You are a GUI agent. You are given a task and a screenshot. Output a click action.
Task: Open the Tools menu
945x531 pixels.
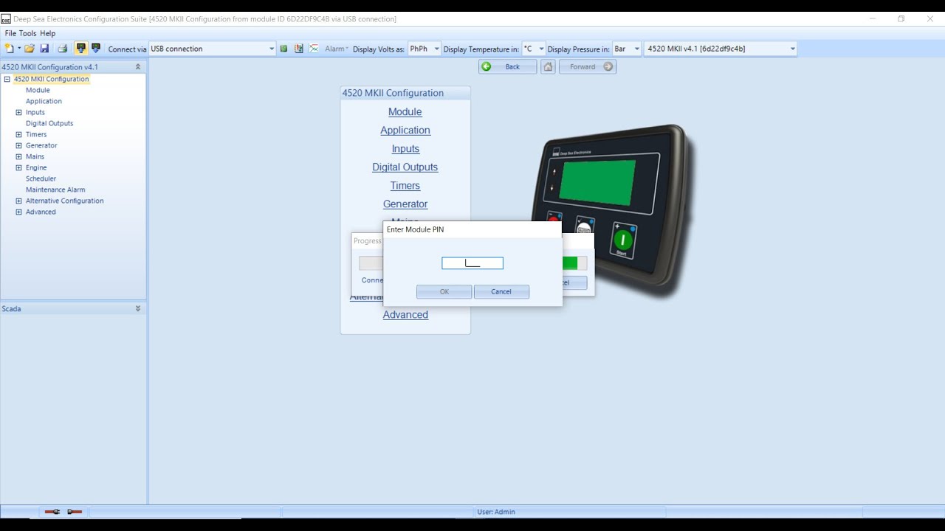point(27,33)
